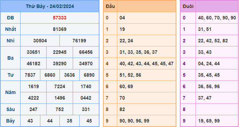The width and height of the screenshot is (239, 127).
Task: Select seventh prize number 44
Action: tap(50, 121)
